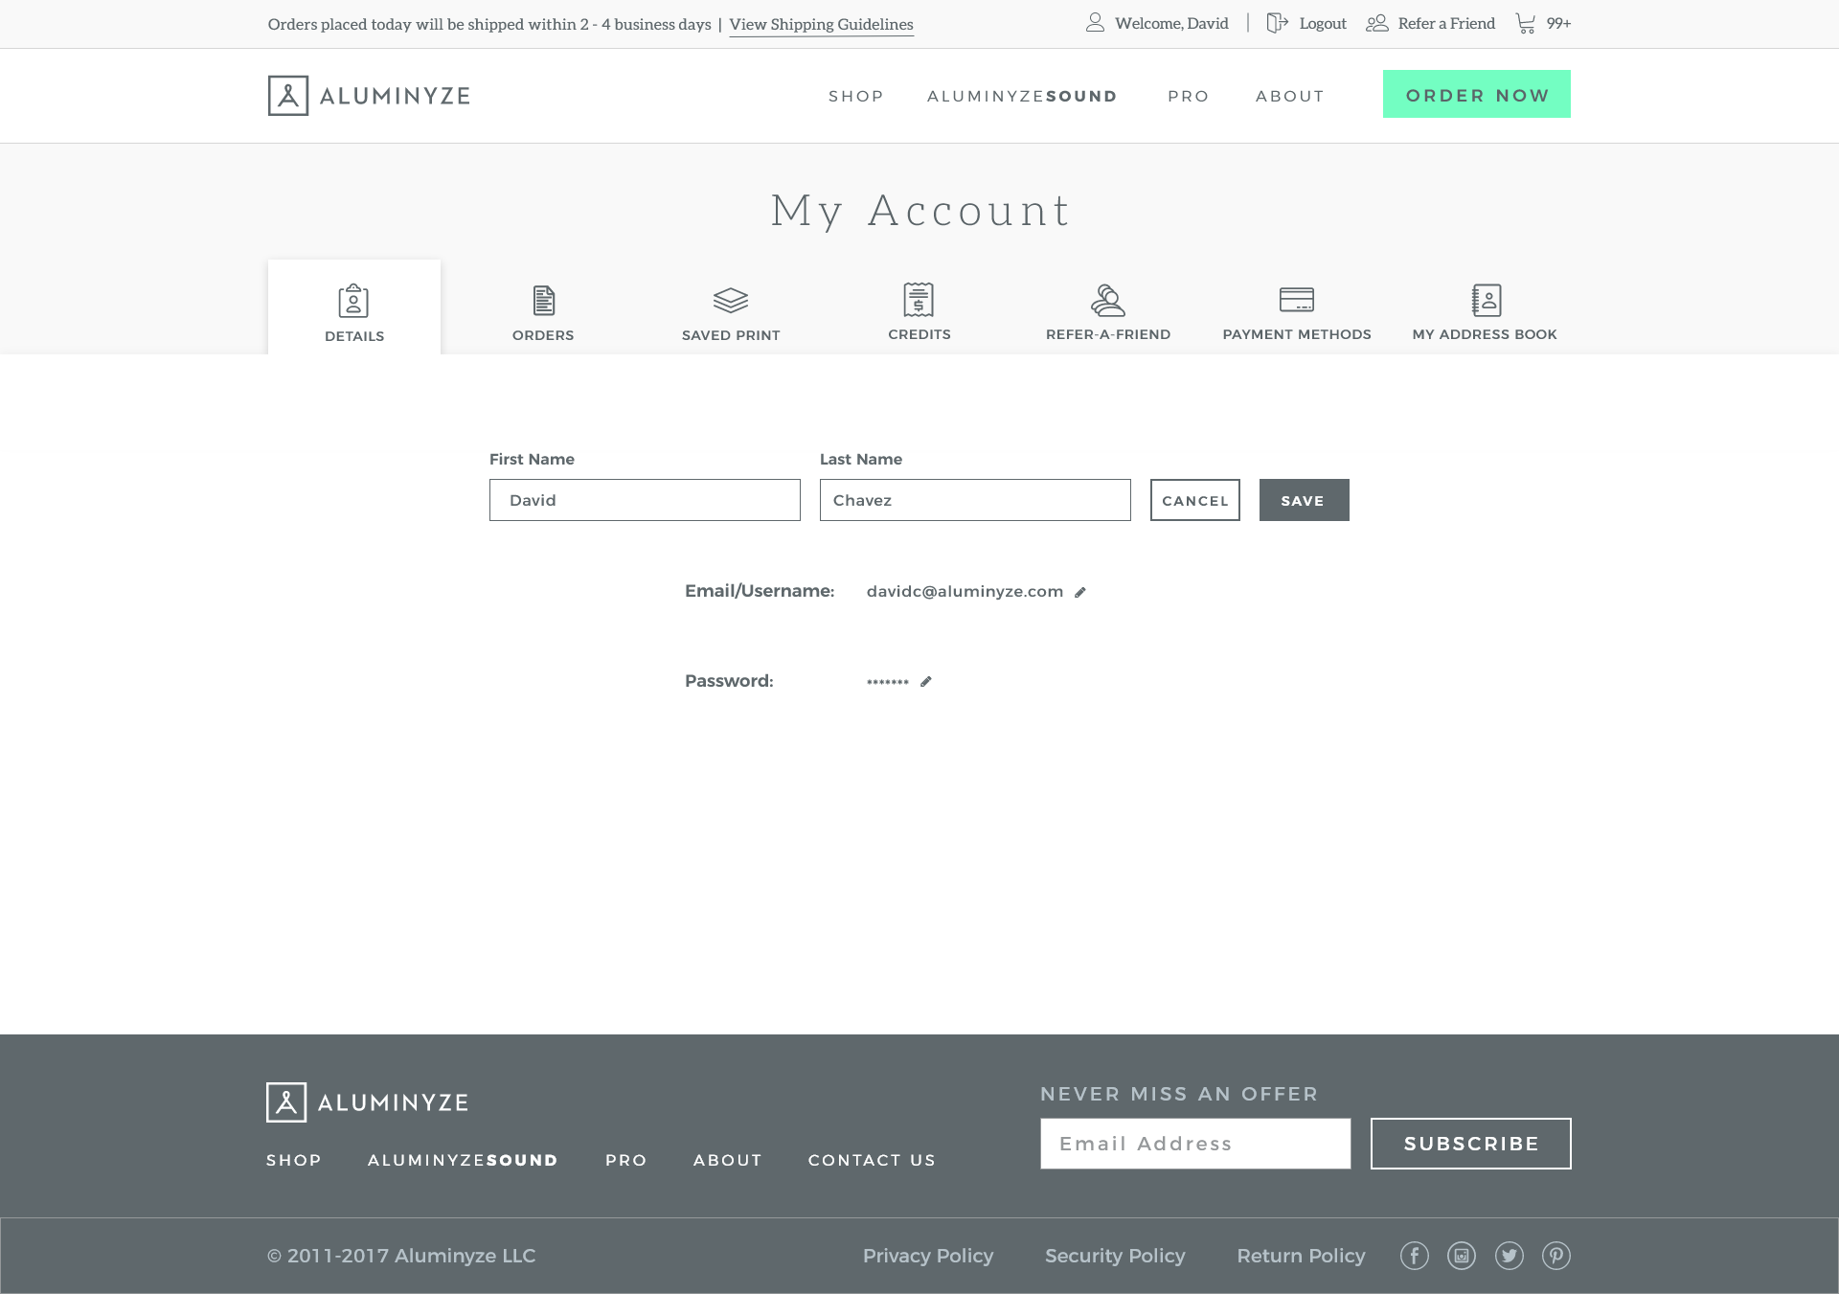Click the newsletter Email Address field
The height and width of the screenshot is (1294, 1839).
tap(1194, 1144)
